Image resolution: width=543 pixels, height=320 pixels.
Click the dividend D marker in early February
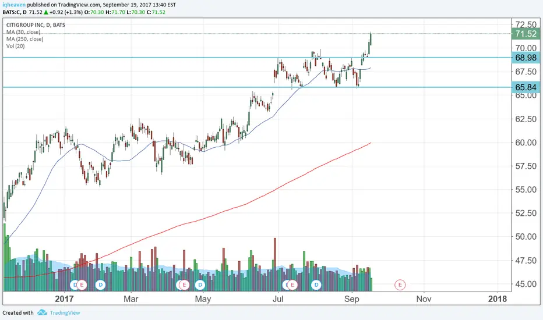100,285
